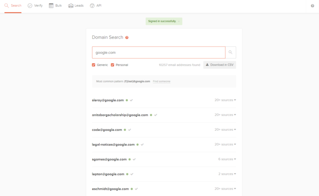Viewport: 319px width, 196px height.
Task: Expand sources for anitaborgscholarship@google.com
Action: coord(225,115)
